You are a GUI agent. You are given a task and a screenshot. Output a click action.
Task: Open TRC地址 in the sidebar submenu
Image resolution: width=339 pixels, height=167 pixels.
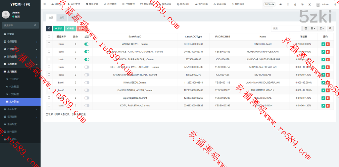pyautogui.click(x=14, y=79)
